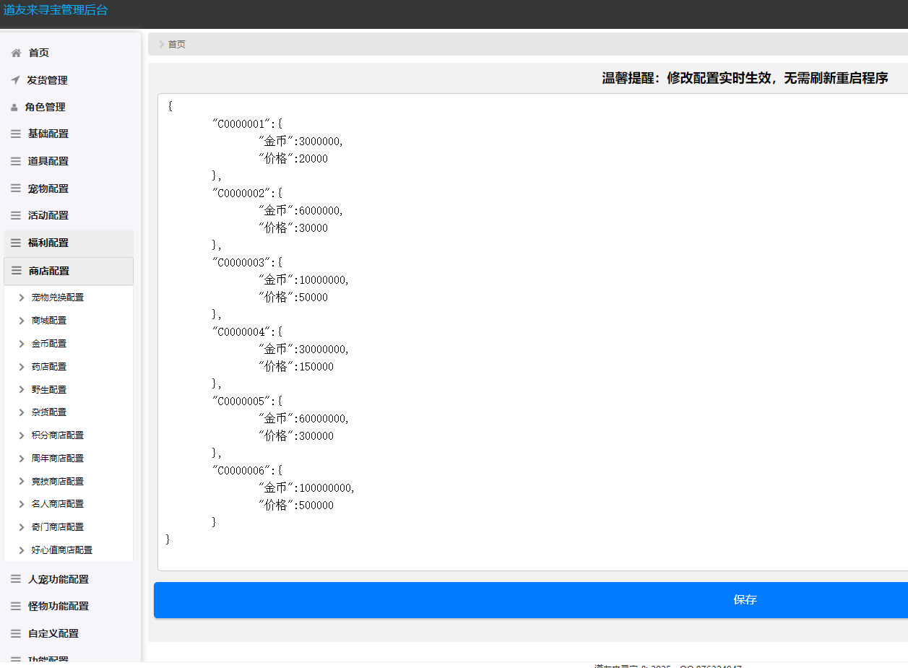Open the 宠物兑换配置 submenu item

[x=58, y=298]
